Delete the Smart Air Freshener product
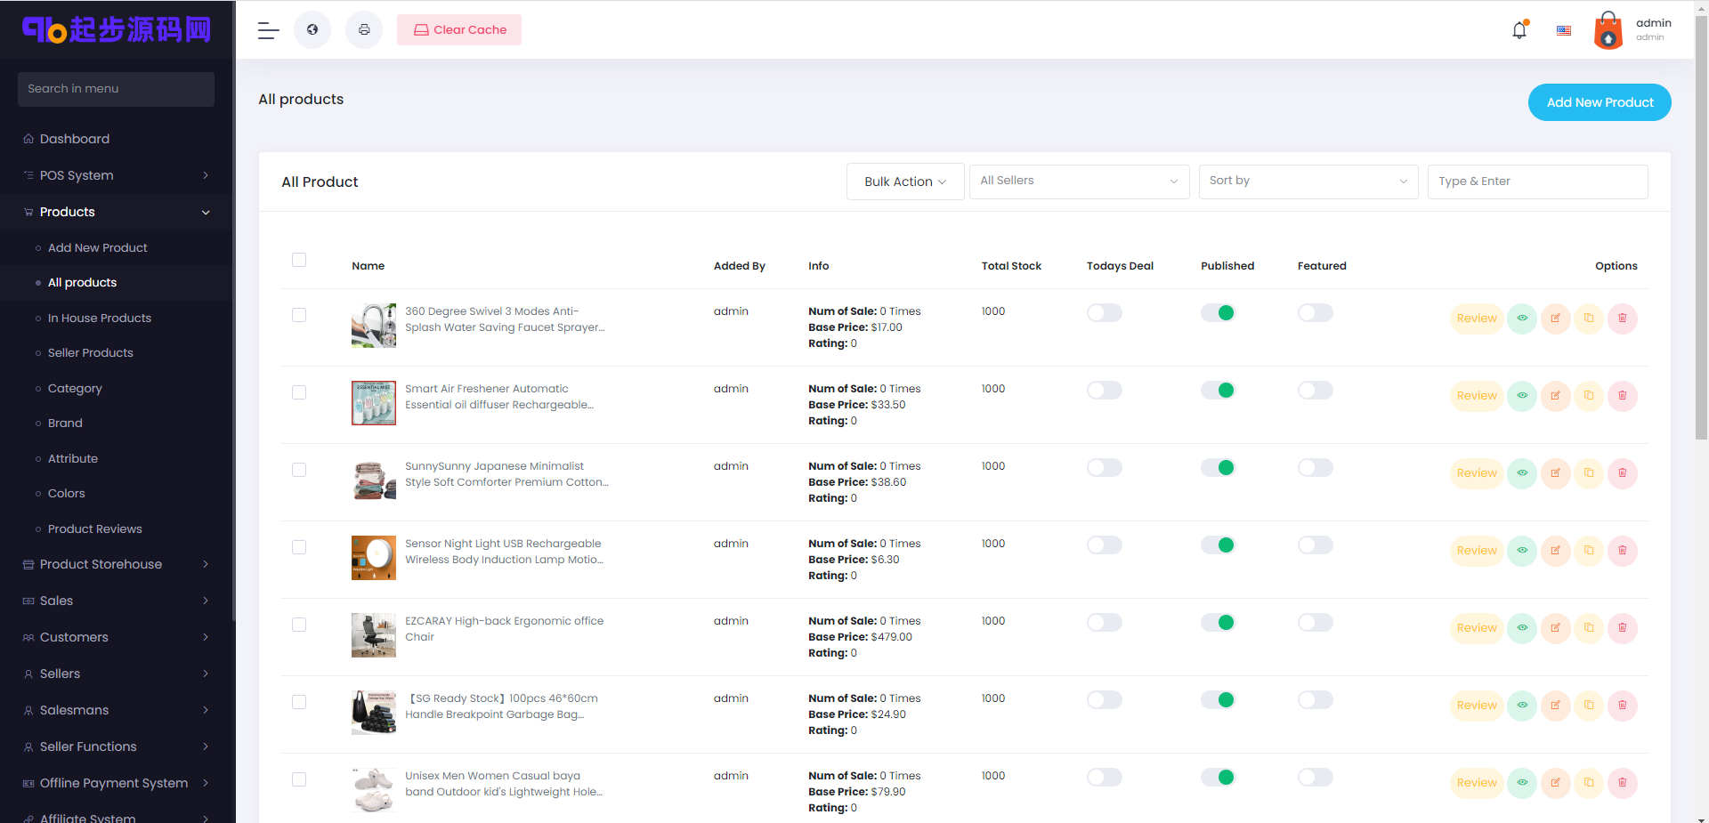Viewport: 1709px width, 823px height. [x=1622, y=396]
